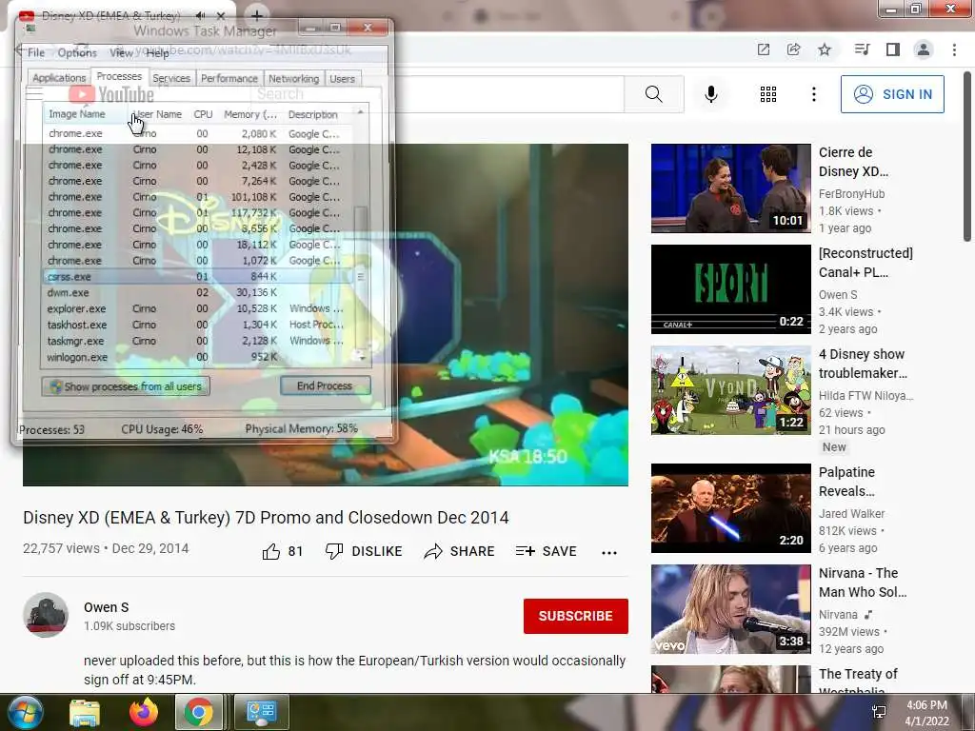Screen dimensions: 975x731
Task: Switch to the Users tab
Action: [x=342, y=78]
